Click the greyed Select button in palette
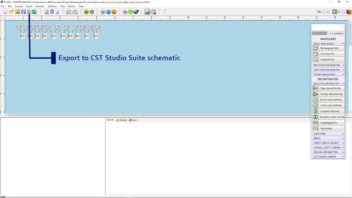 [319, 33]
